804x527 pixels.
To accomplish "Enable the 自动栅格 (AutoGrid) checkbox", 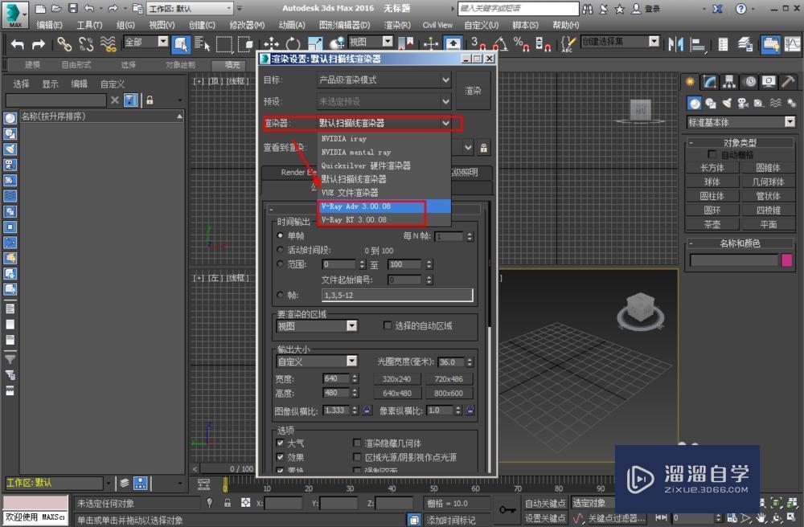I will (x=712, y=153).
